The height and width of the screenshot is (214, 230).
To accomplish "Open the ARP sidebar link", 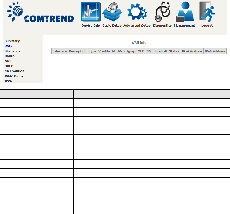I will pos(8,61).
